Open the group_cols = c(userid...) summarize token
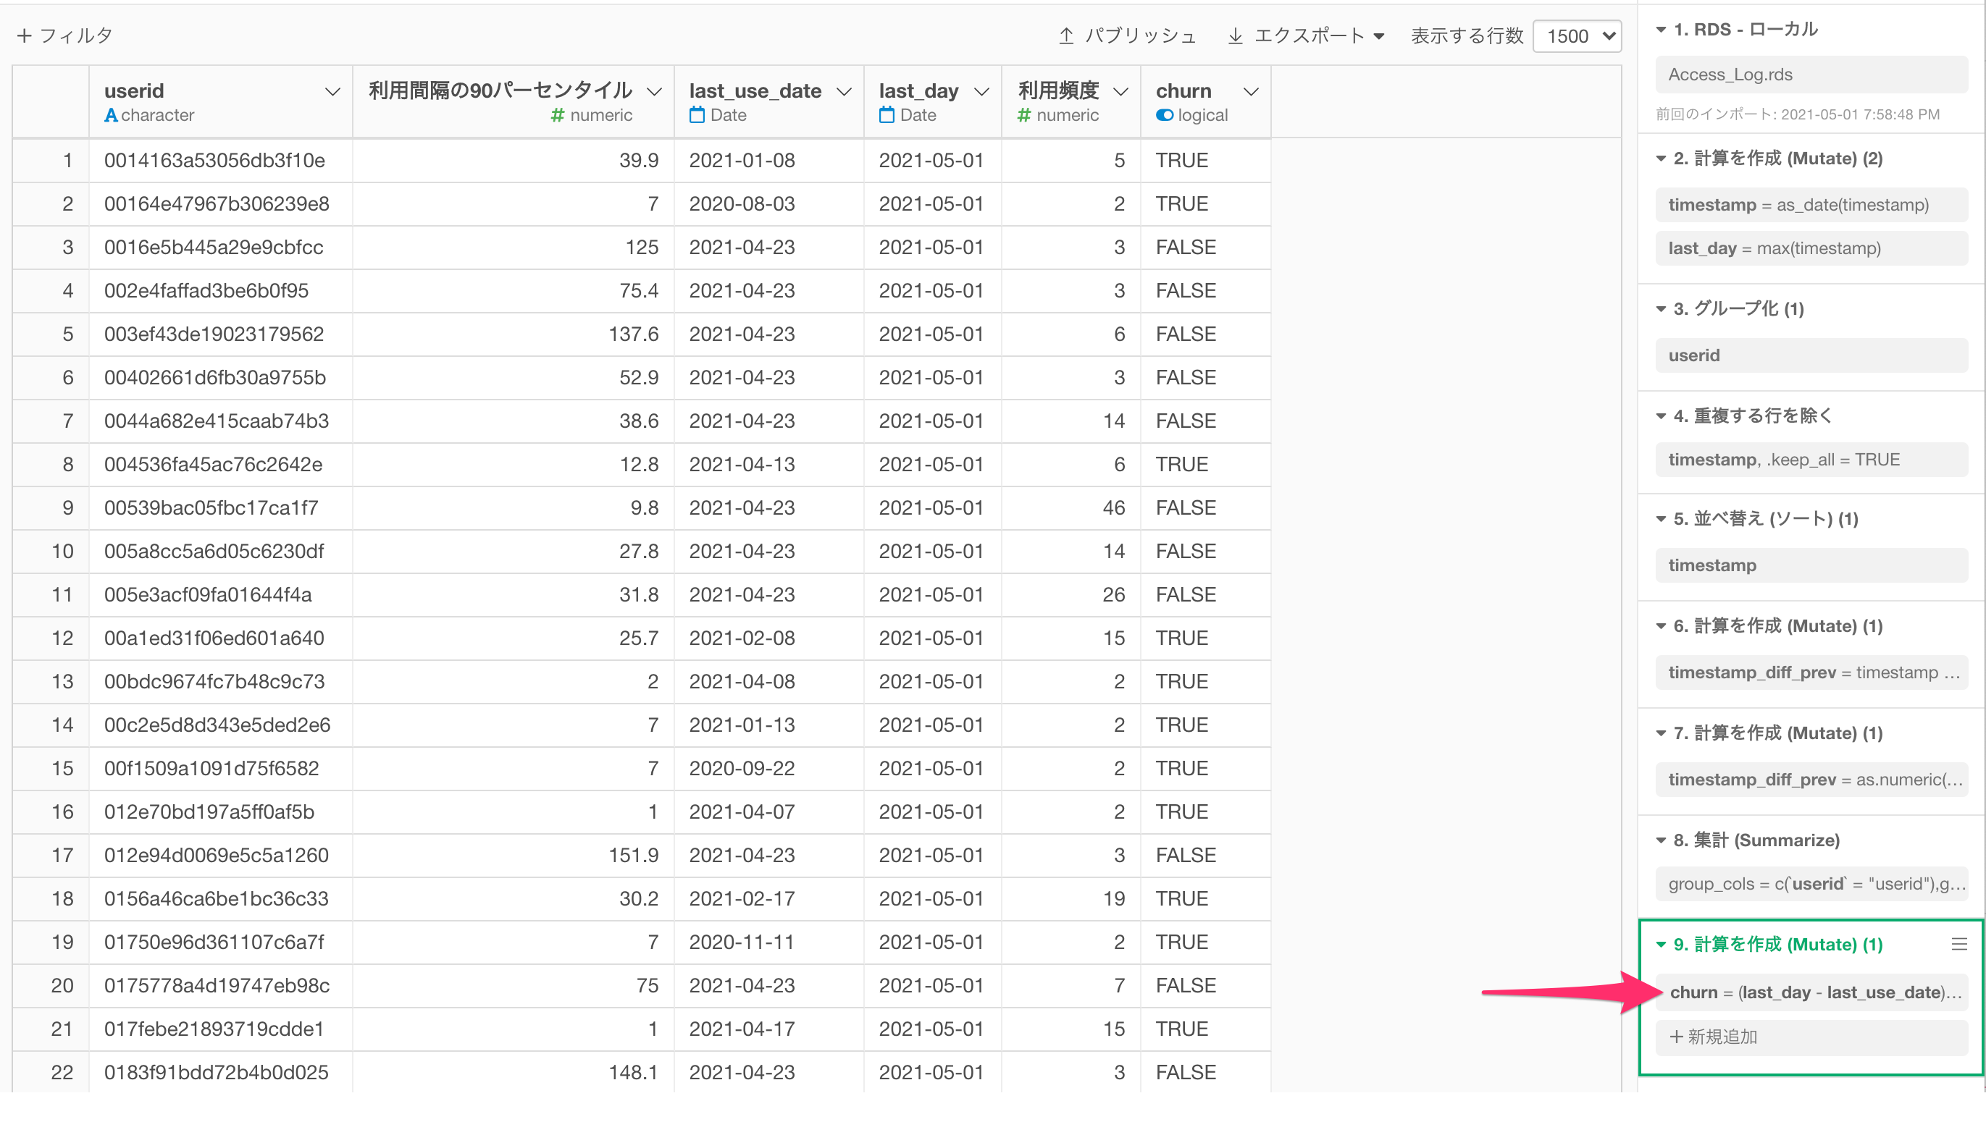 [x=1811, y=884]
